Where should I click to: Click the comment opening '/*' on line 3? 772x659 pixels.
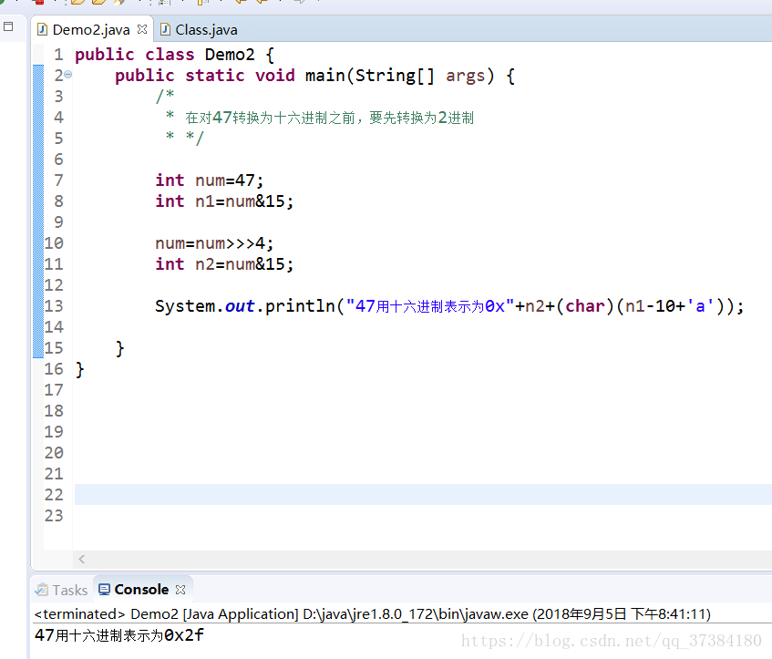[165, 96]
